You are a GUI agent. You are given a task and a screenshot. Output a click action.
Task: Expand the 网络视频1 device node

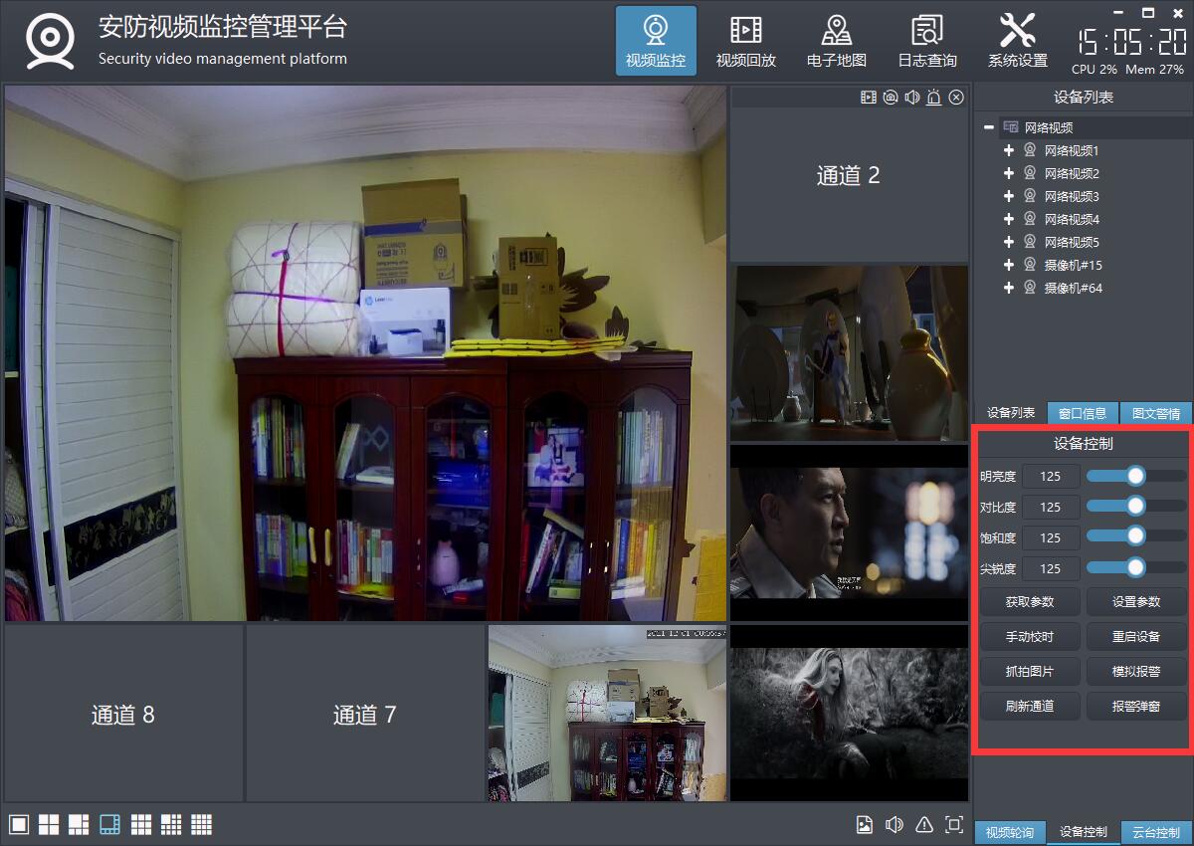1009,150
